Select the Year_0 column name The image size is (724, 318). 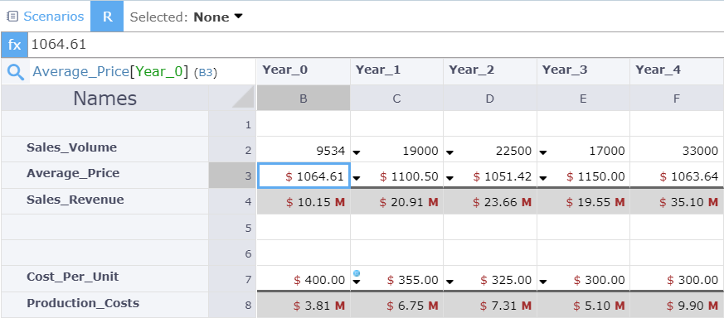click(285, 70)
